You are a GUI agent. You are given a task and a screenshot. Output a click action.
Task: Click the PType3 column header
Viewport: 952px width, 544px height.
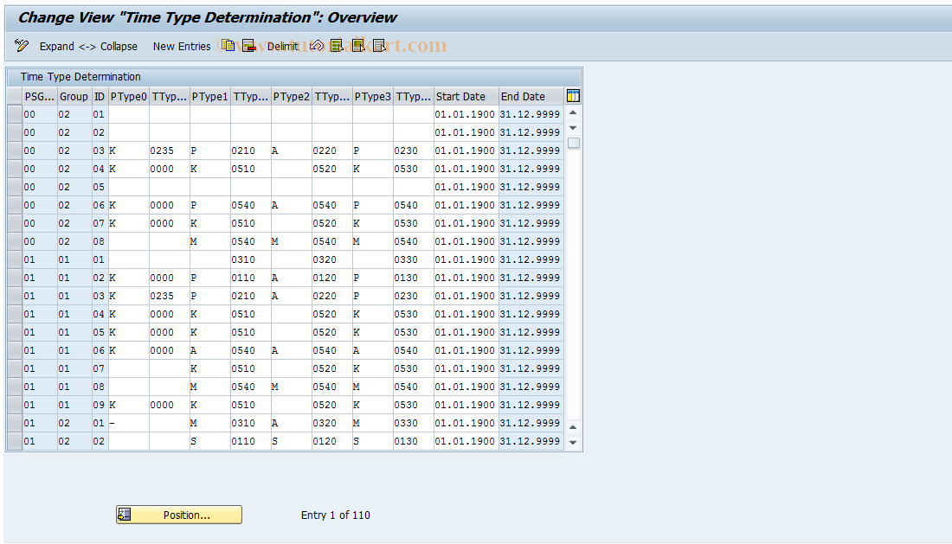[x=373, y=96]
